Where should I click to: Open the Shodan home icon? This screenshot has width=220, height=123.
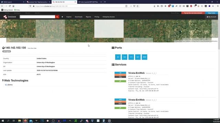(x=62, y=17)
